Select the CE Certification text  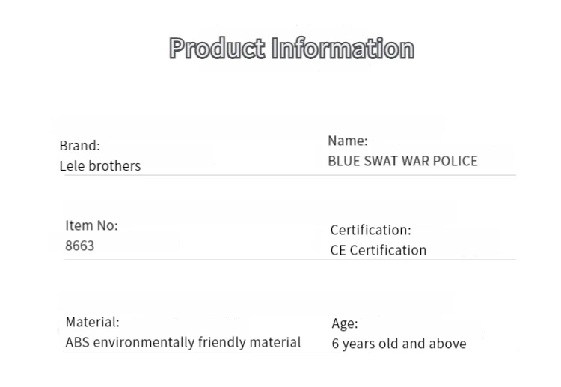(x=378, y=250)
